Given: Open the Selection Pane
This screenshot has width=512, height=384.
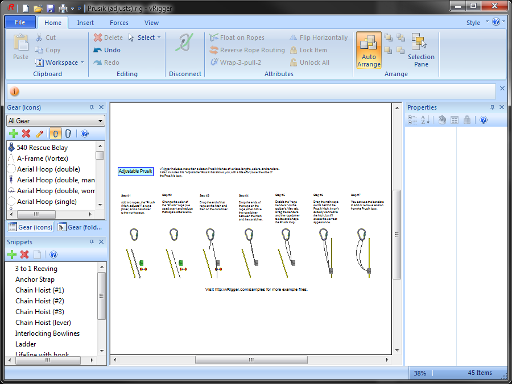Looking at the screenshot, I should coord(421,51).
